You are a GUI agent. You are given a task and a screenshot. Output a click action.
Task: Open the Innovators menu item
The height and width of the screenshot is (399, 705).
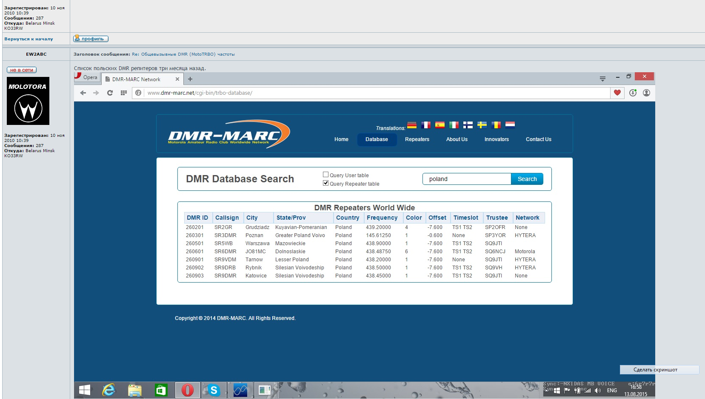click(x=497, y=139)
